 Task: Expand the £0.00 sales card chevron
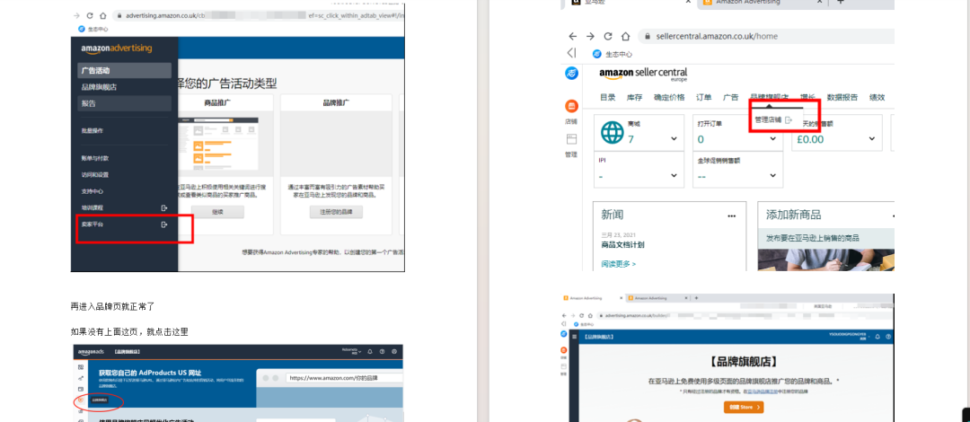click(872, 138)
